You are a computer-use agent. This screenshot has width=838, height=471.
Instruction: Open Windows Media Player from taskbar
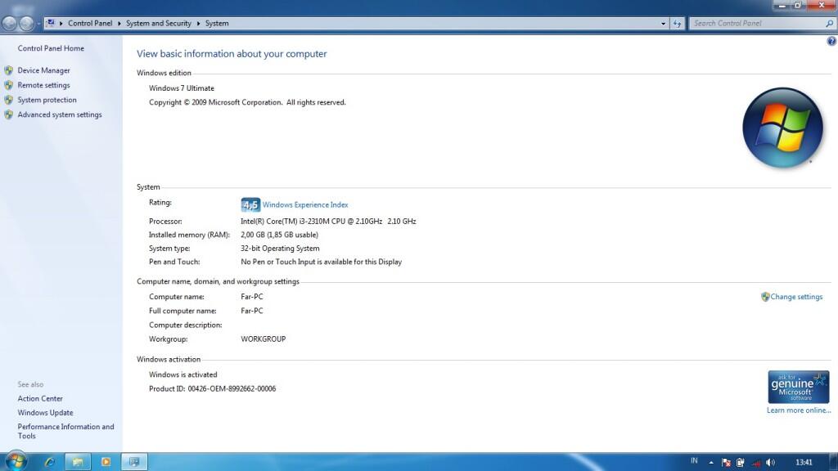(106, 462)
